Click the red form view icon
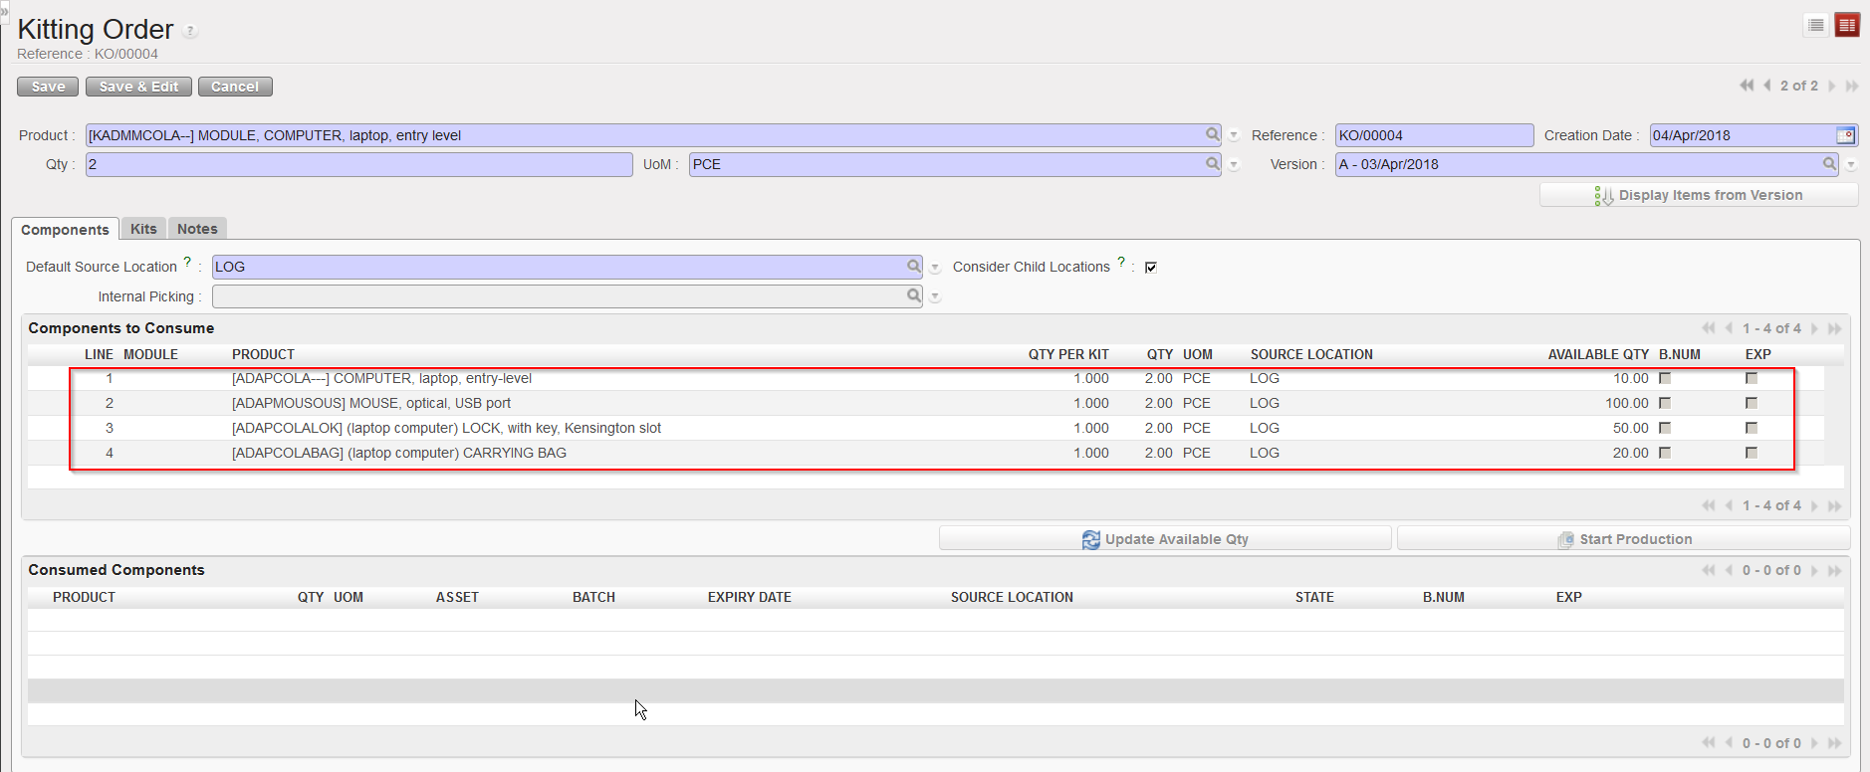Screen dimensions: 1870x772 click(1847, 25)
